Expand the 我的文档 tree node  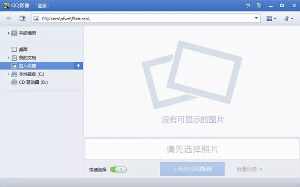pyautogui.click(x=8, y=57)
